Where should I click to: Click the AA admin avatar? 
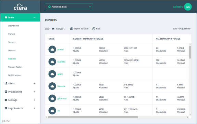coord(188,7)
